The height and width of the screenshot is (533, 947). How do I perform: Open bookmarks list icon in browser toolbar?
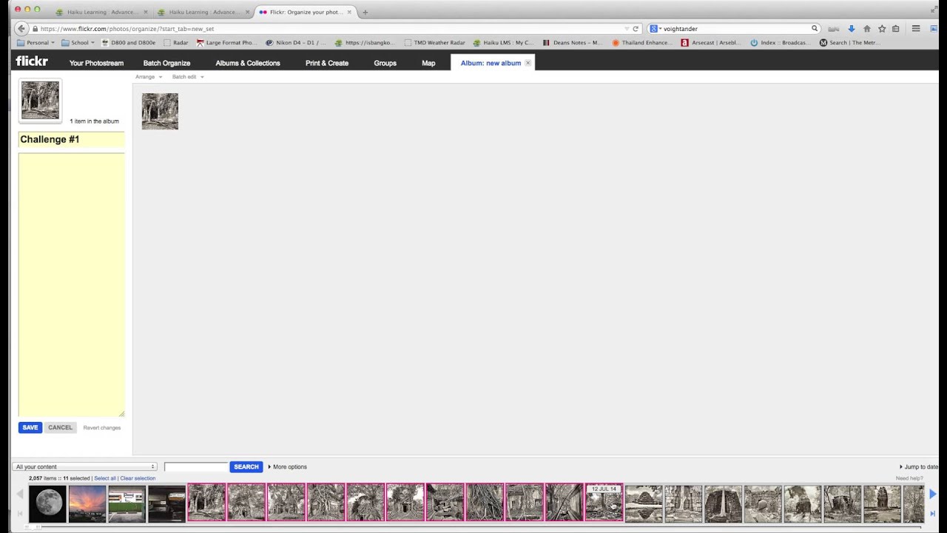[895, 29]
